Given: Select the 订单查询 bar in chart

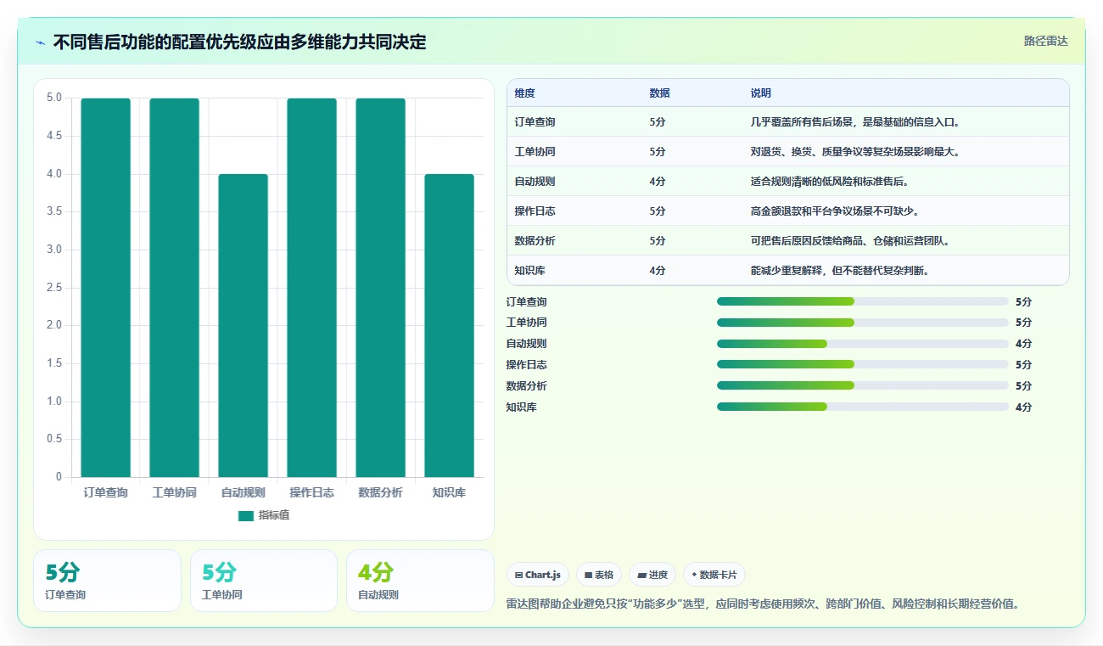Looking at the screenshot, I should point(106,288).
